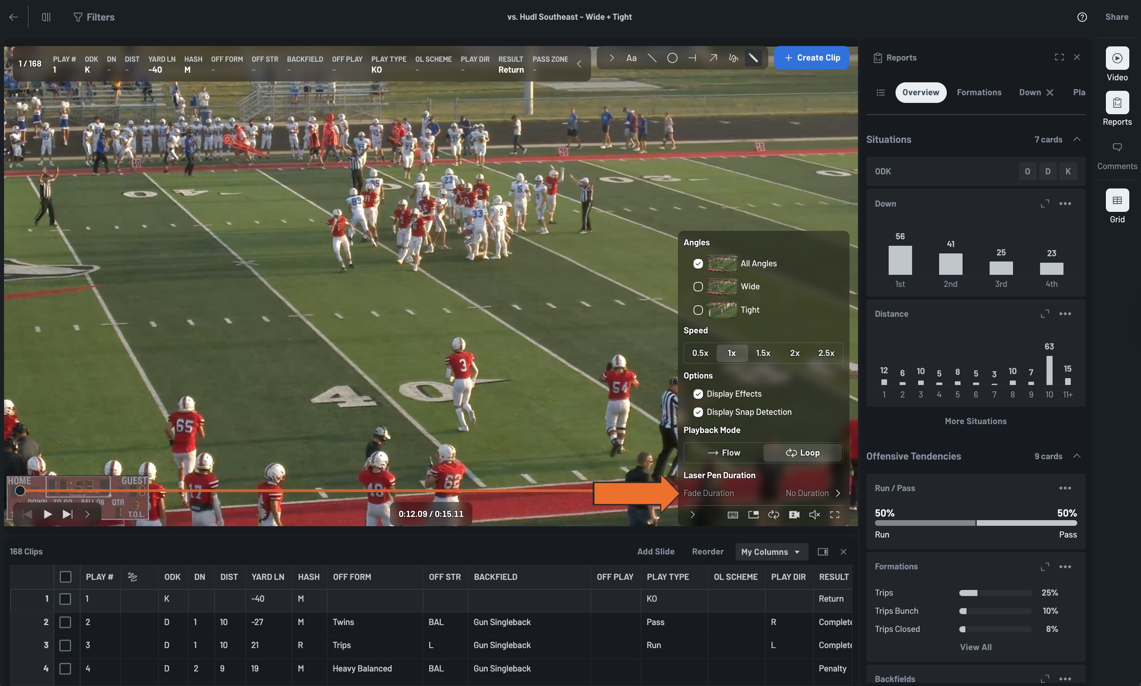The height and width of the screenshot is (686, 1141).
Task: Select the straight line drawing tool
Action: [x=652, y=58]
